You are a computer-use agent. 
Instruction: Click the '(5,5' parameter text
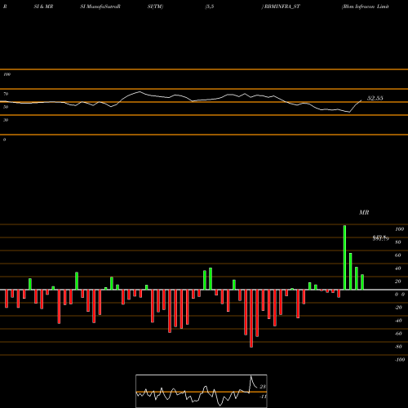click(x=210, y=7)
